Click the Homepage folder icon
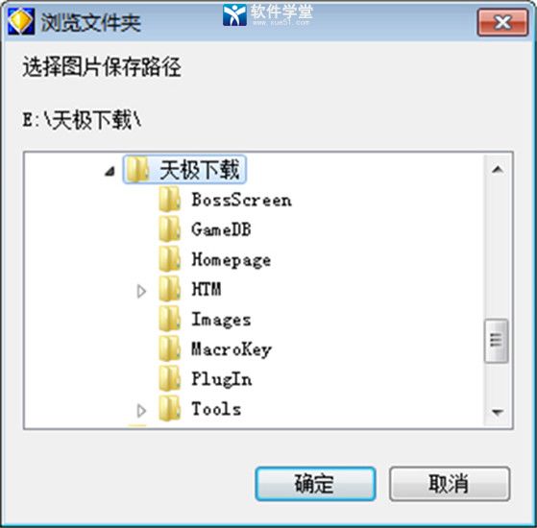 [x=169, y=259]
